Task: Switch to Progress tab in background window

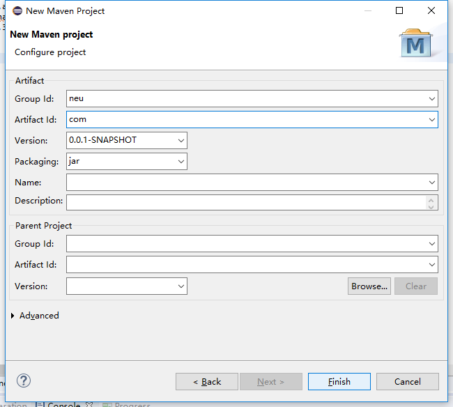Action: click(127, 404)
